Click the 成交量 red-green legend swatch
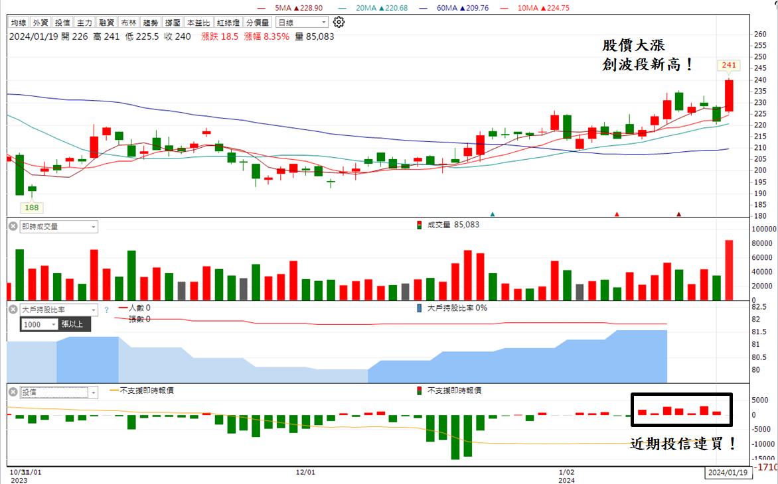The height and width of the screenshot is (484, 778). pyautogui.click(x=420, y=225)
